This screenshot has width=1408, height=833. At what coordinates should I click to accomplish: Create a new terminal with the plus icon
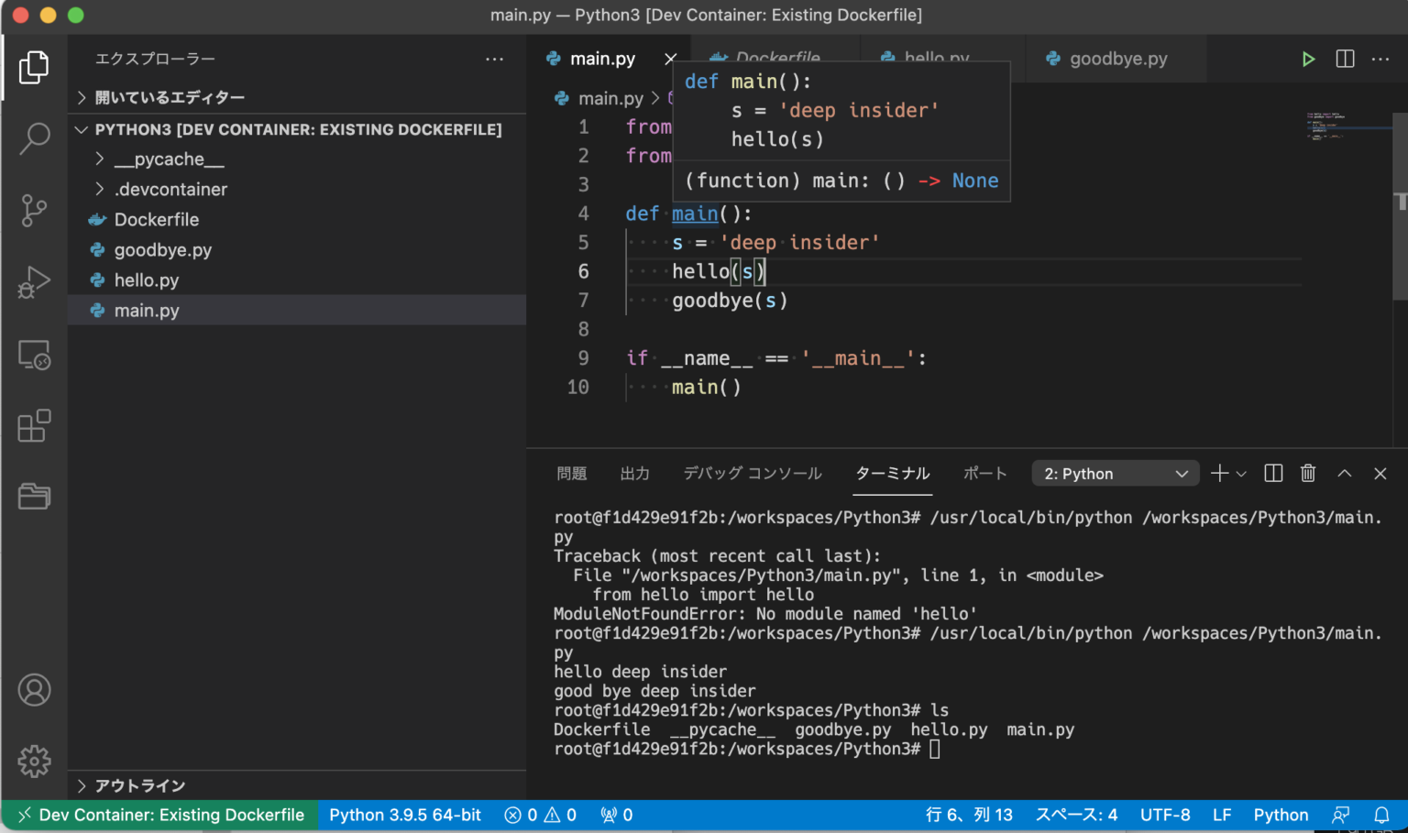point(1220,473)
